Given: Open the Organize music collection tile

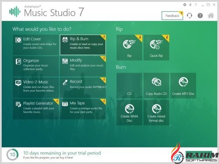Looking at the screenshot, I should pyautogui.click(x=36, y=66).
